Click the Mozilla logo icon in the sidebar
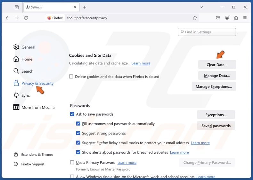 [16, 107]
